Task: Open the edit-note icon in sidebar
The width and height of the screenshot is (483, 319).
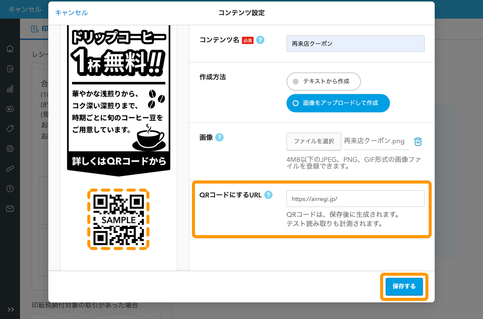Action: click(10, 69)
